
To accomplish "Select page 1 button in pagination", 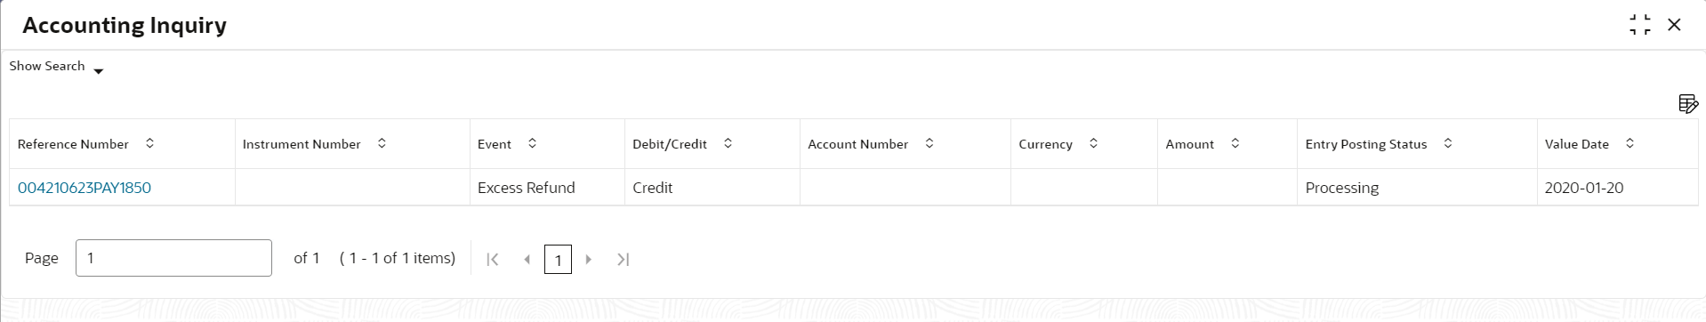I will tap(558, 260).
